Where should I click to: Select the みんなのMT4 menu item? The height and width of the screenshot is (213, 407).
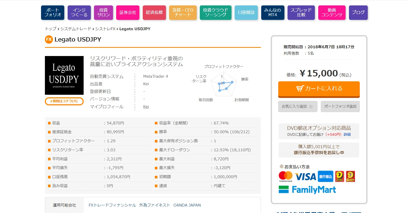[273, 13]
